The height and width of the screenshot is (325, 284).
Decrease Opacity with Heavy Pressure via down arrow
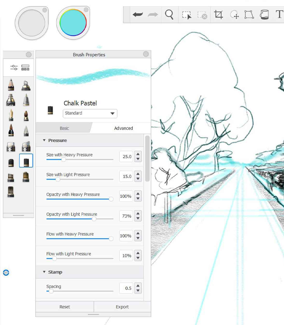[138, 199]
